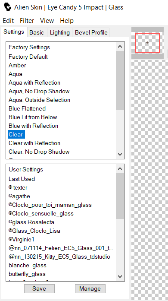Viewport: 168px width, 301px height.
Task: Switch to the Bevel Profile tab
Action: point(91,32)
